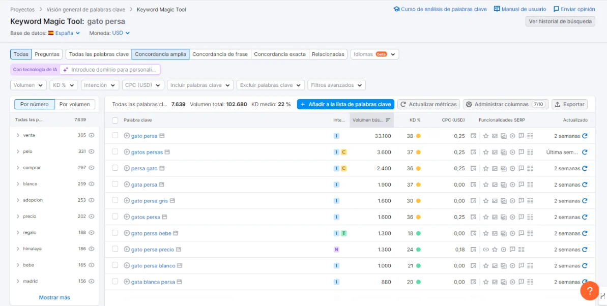The image size is (607, 306).
Task: Refresh metrics for gata persa row
Action: [x=585, y=185]
